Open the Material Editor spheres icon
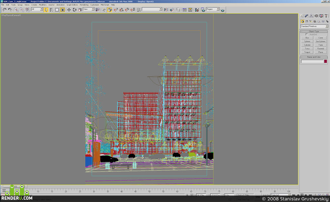330x202 pixels. pyautogui.click(x=197, y=10)
